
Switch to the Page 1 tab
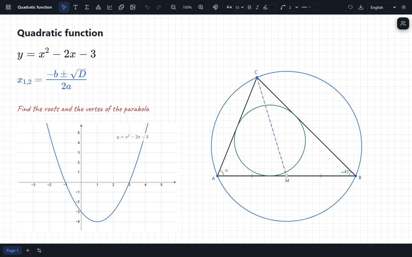tap(12, 250)
